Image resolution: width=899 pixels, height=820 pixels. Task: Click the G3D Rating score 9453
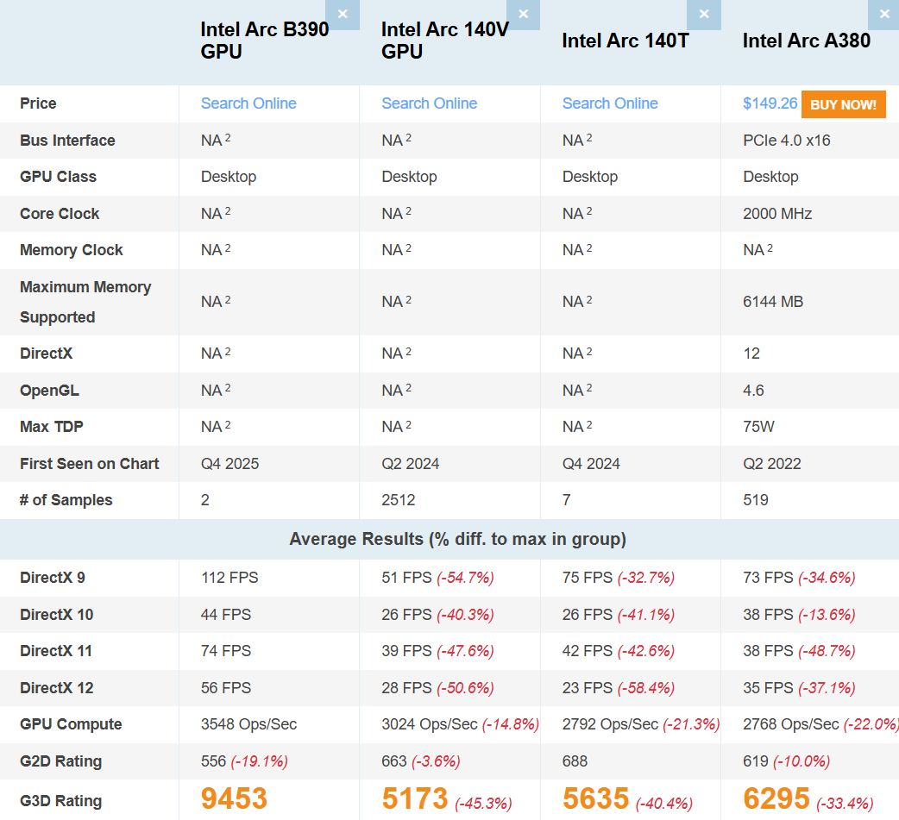tap(234, 798)
